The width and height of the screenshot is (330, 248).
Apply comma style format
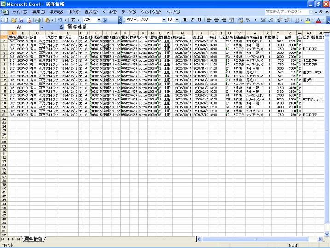click(x=255, y=20)
